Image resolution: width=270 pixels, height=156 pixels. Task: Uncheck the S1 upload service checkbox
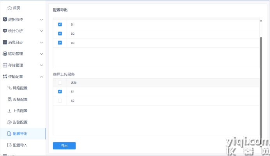(60, 92)
